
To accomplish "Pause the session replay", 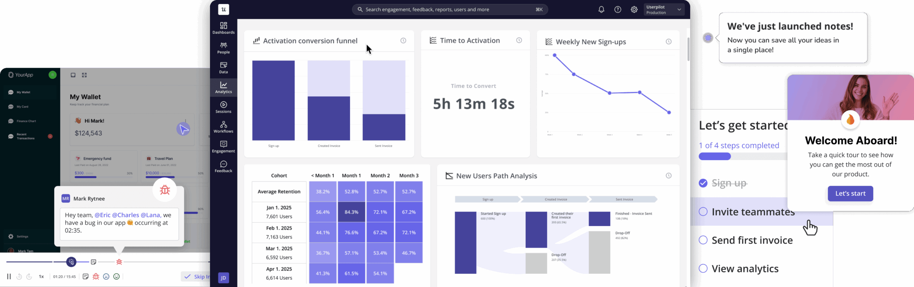I will [x=9, y=276].
